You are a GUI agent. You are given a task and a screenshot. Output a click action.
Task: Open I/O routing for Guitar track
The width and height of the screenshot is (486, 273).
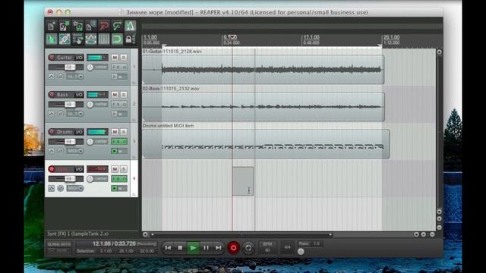point(79,58)
